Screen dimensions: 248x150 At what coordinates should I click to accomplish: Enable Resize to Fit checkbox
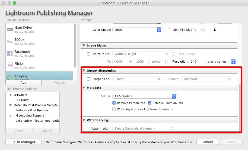88,54
